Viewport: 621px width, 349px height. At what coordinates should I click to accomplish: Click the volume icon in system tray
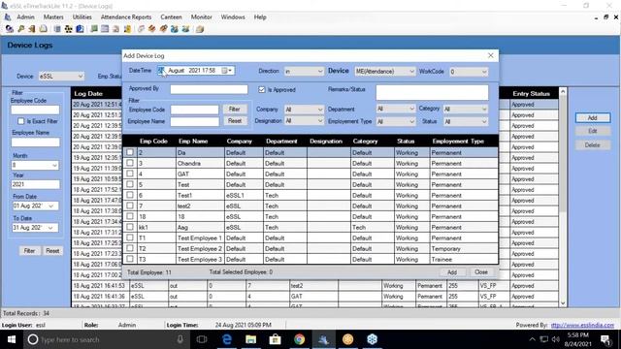pos(556,339)
